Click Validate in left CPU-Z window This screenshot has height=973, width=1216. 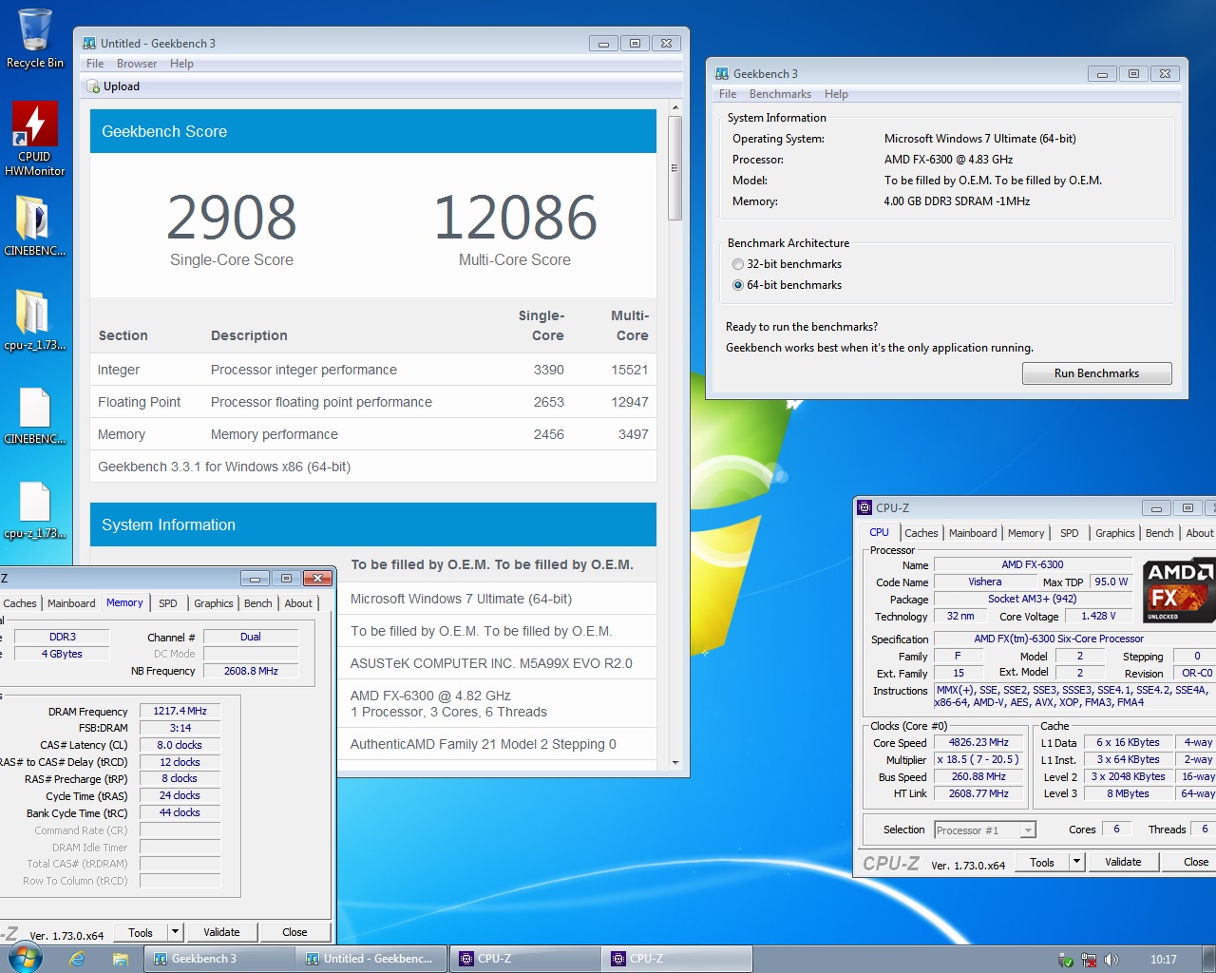coord(221,932)
